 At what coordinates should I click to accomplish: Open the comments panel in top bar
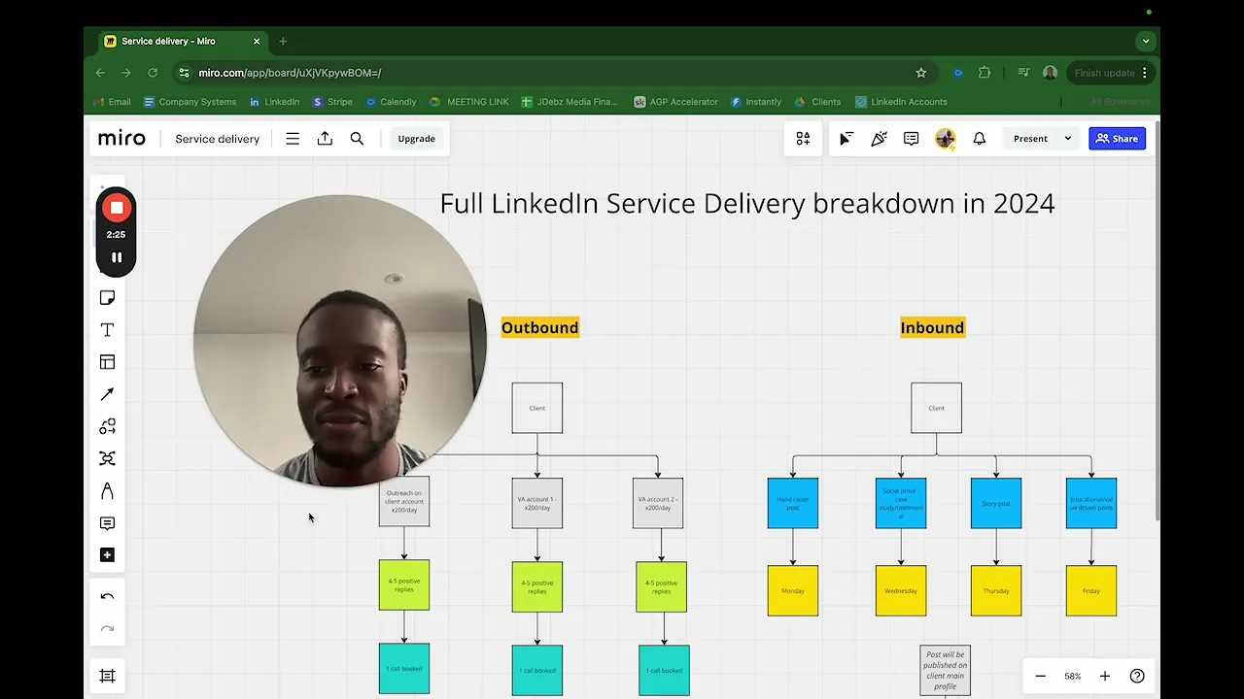pyautogui.click(x=911, y=139)
